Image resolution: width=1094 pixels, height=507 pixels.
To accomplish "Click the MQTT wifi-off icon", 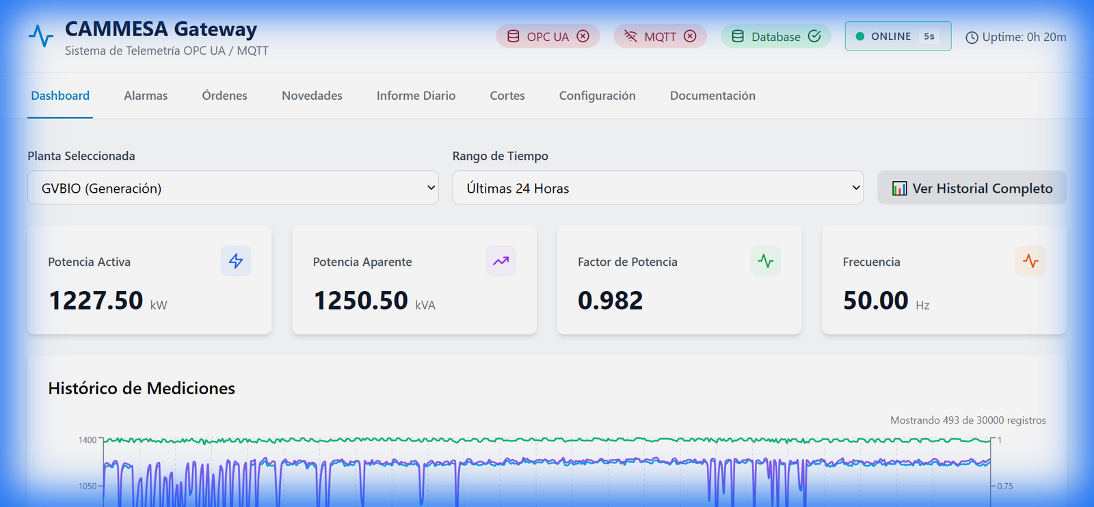I will click(x=630, y=36).
